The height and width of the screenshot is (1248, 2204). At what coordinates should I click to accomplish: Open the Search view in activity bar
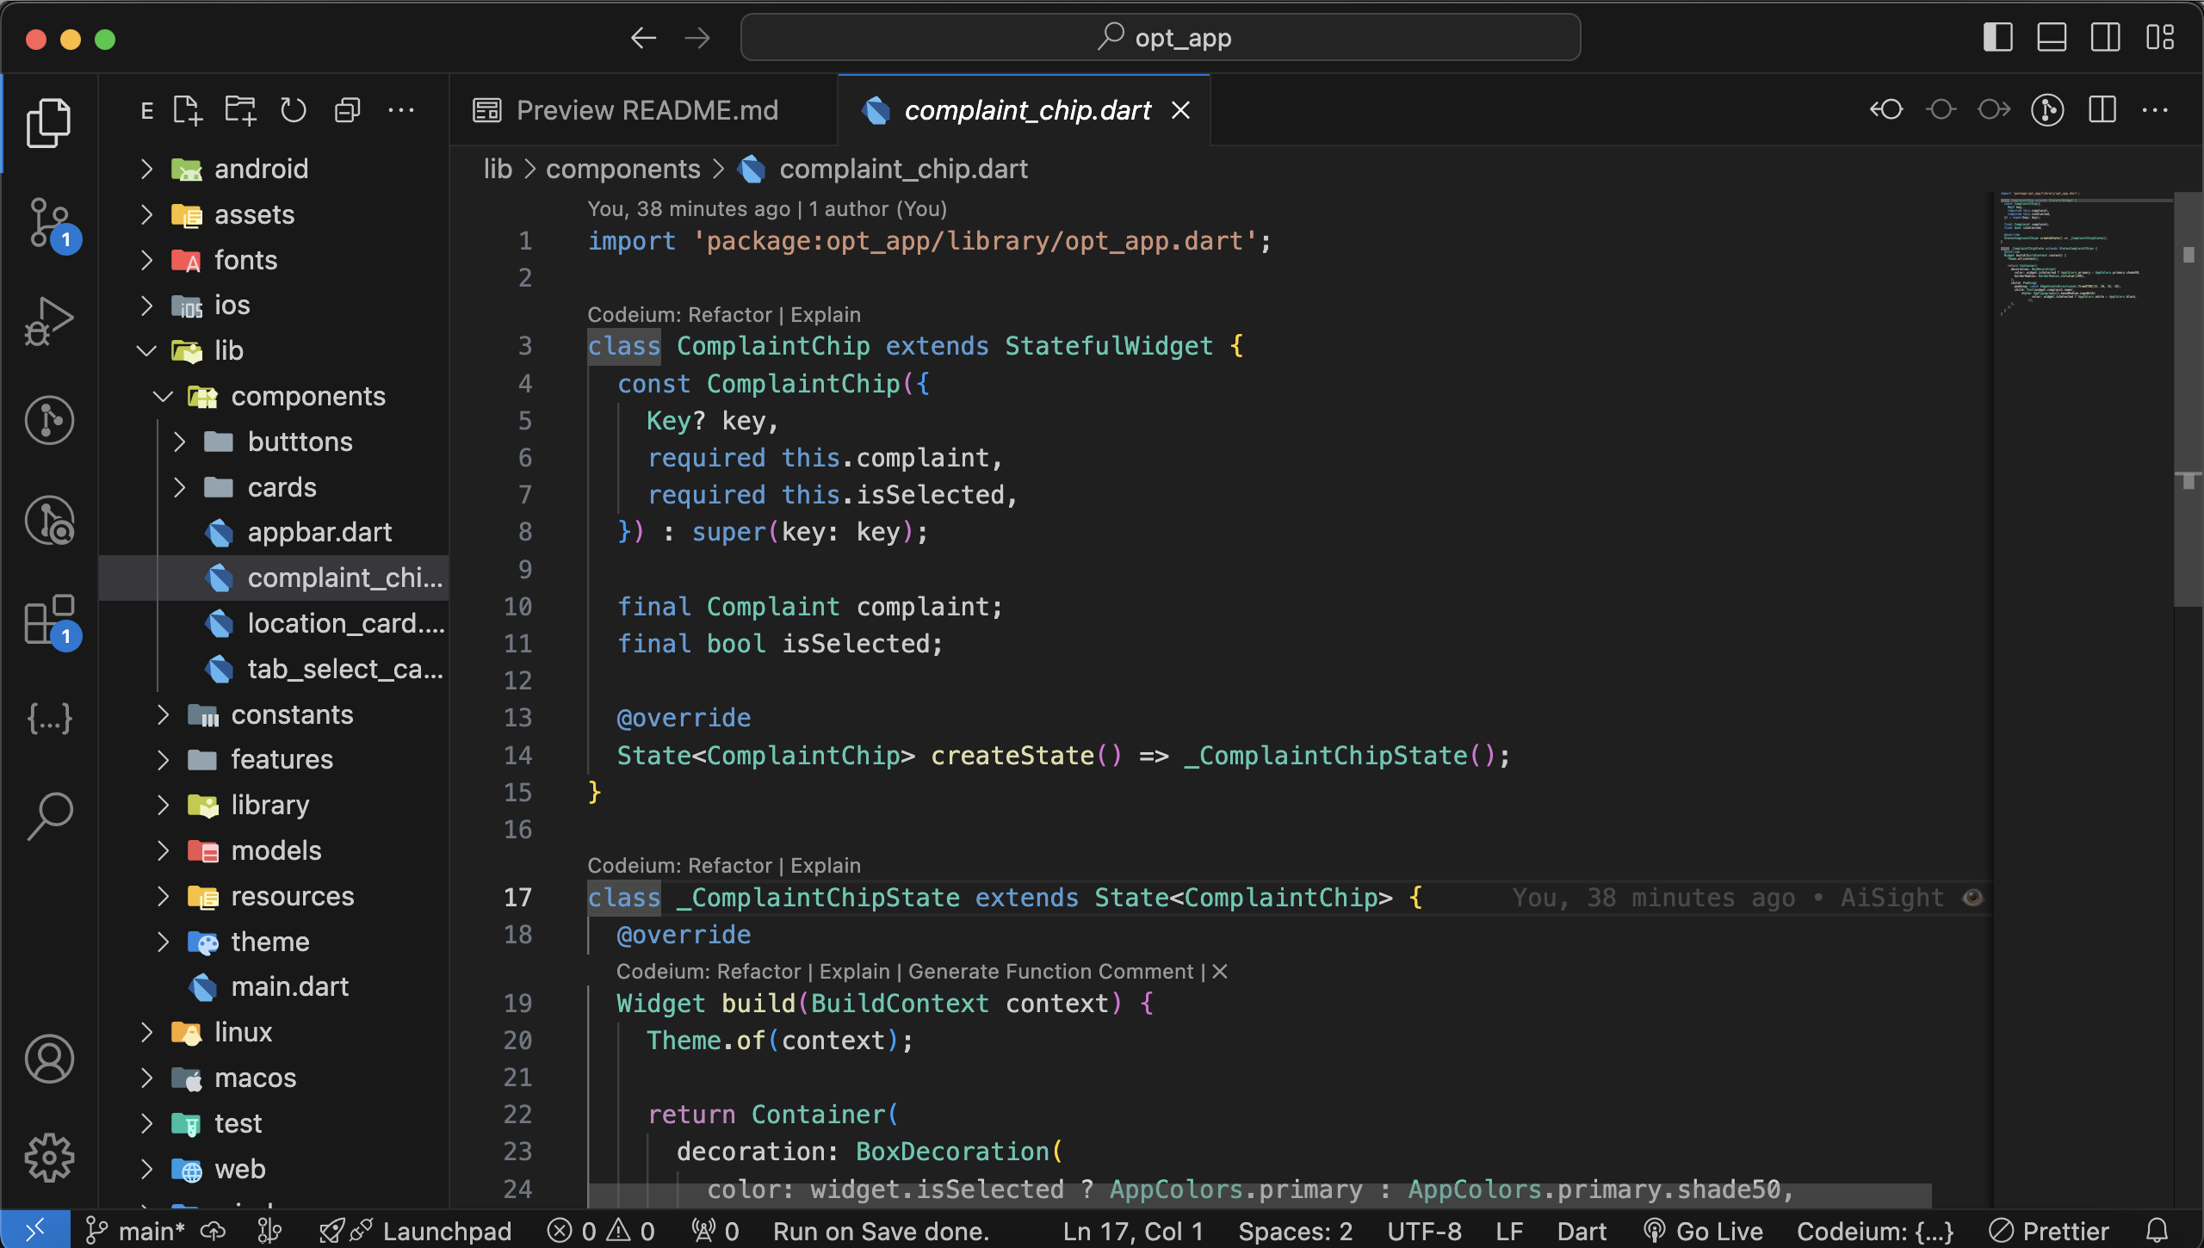click(x=49, y=815)
